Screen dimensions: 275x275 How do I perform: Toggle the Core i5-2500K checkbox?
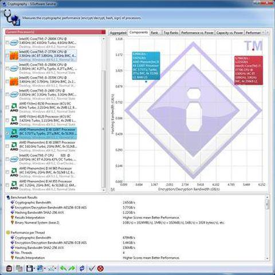(x=7, y=69)
